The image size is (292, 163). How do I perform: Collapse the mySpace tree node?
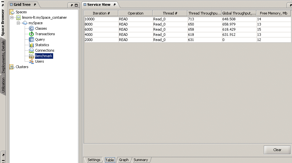[x=18, y=23]
